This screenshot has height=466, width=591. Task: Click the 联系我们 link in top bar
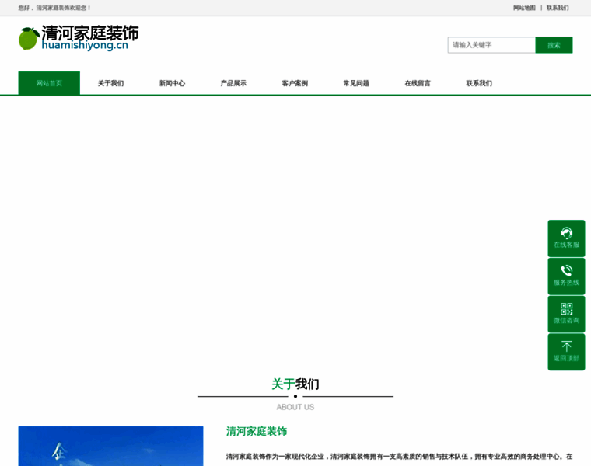point(558,8)
